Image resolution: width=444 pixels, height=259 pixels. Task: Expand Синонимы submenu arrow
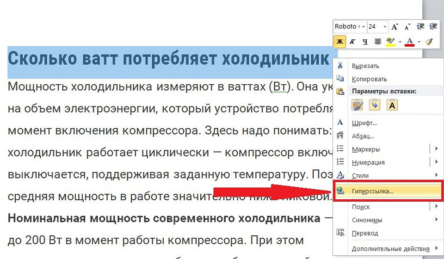click(436, 219)
